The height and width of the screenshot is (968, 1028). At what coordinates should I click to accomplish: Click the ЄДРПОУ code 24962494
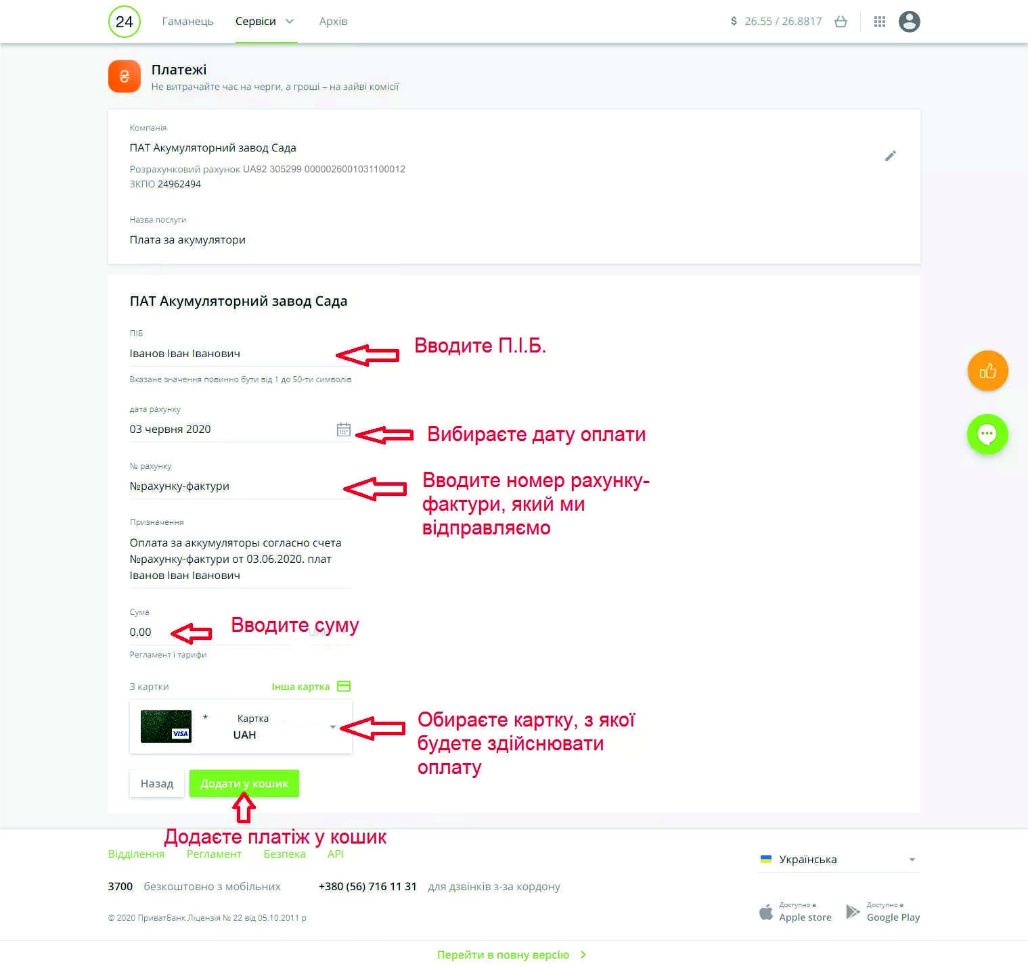click(x=179, y=184)
